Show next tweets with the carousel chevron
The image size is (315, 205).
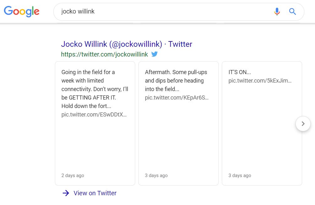[303, 124]
